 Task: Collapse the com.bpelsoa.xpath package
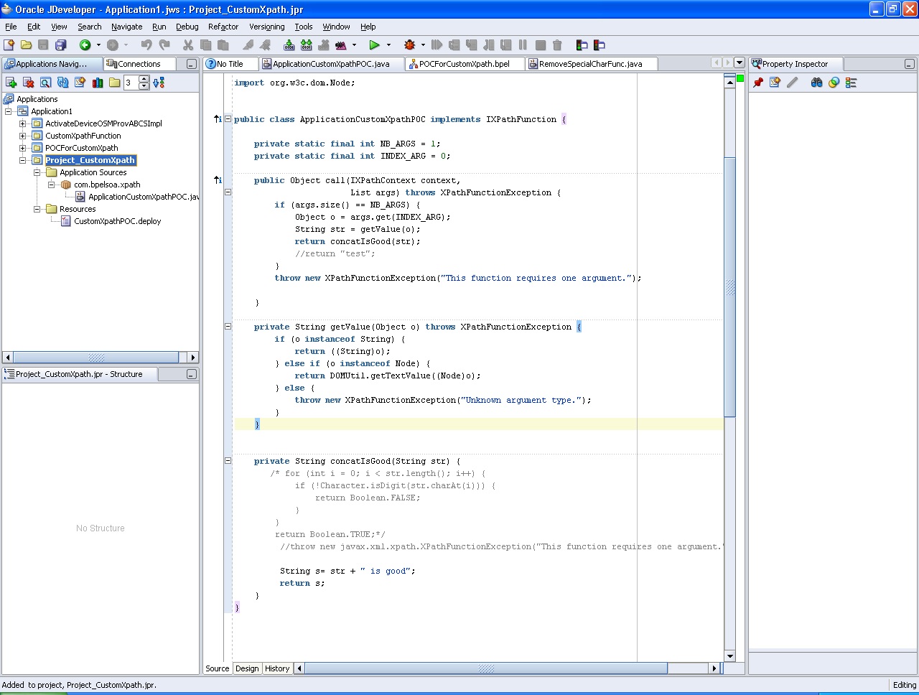[x=51, y=185]
